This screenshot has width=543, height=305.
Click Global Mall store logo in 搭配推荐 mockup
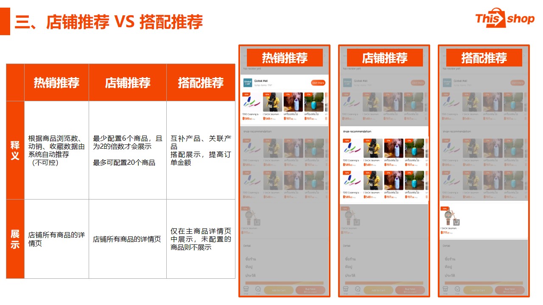pyautogui.click(x=447, y=83)
